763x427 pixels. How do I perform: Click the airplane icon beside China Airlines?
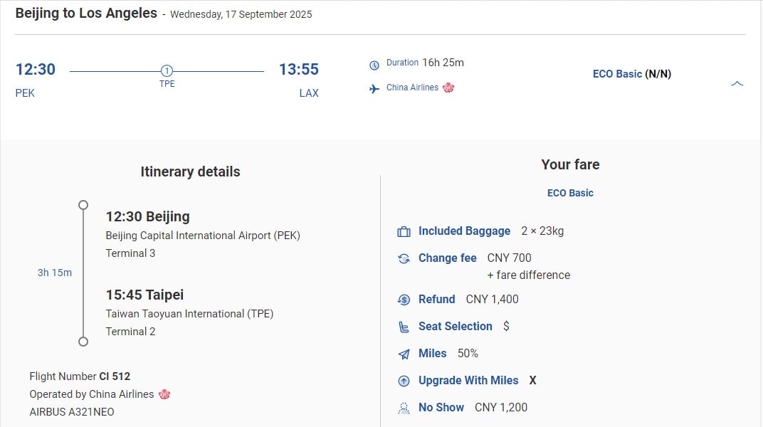(374, 89)
